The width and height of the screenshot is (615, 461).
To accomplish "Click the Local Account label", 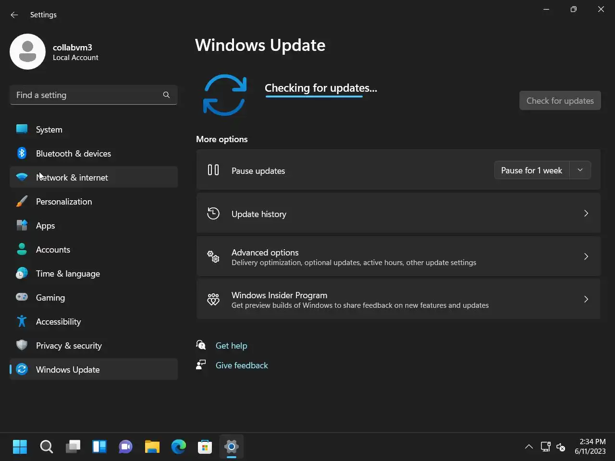I will coord(75,57).
